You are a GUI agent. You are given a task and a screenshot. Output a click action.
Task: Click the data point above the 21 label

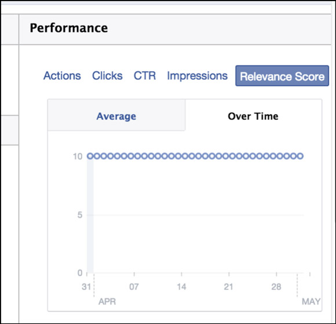tap(232, 156)
